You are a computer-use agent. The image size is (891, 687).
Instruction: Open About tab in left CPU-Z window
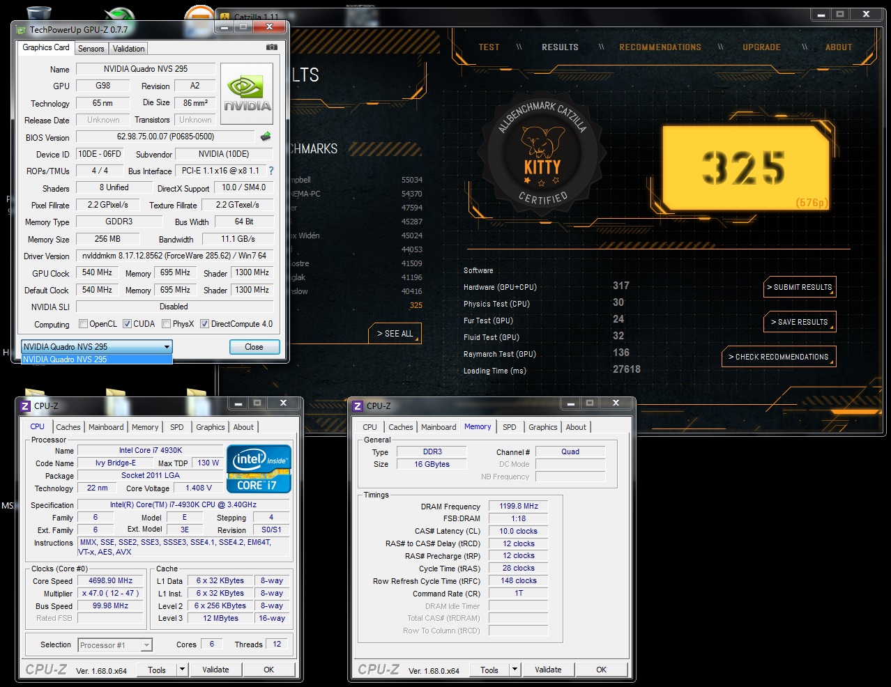click(x=243, y=427)
